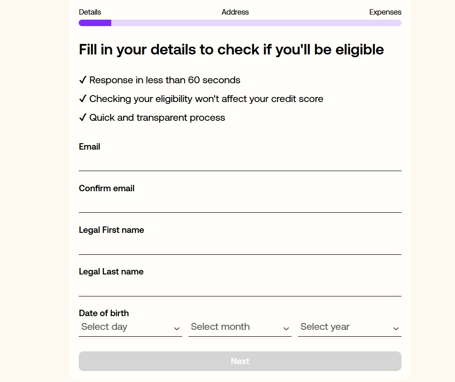Image resolution: width=455 pixels, height=382 pixels.
Task: Click checkmark beside credit score statement
Action: 83,99
